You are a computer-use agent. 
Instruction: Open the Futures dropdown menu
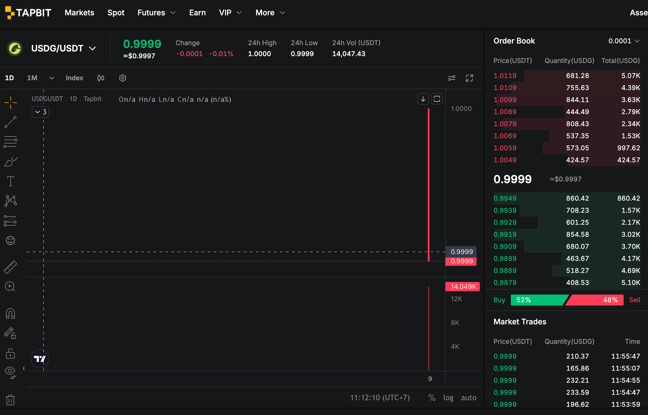156,13
